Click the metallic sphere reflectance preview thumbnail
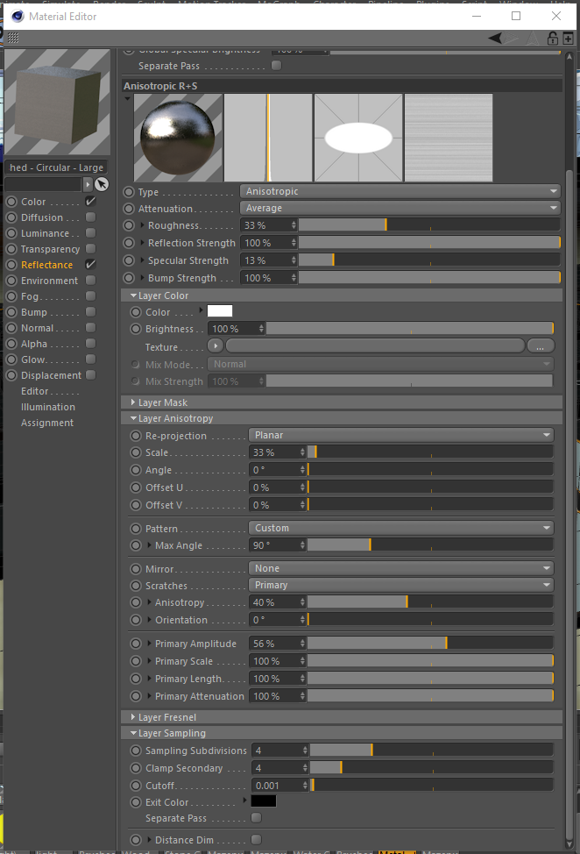This screenshot has width=580, height=854. pyautogui.click(x=178, y=138)
